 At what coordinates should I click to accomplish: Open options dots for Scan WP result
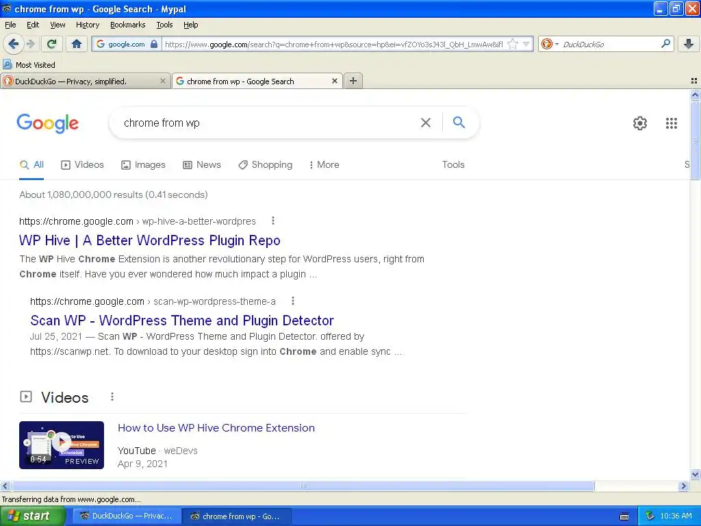pos(293,301)
